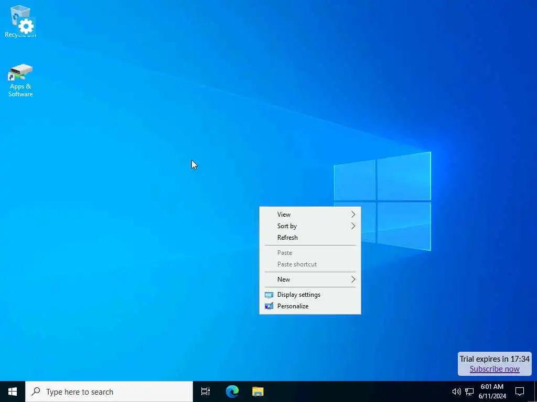The width and height of the screenshot is (537, 402).
Task: Click the volume speaker tray icon
Action: click(456, 392)
